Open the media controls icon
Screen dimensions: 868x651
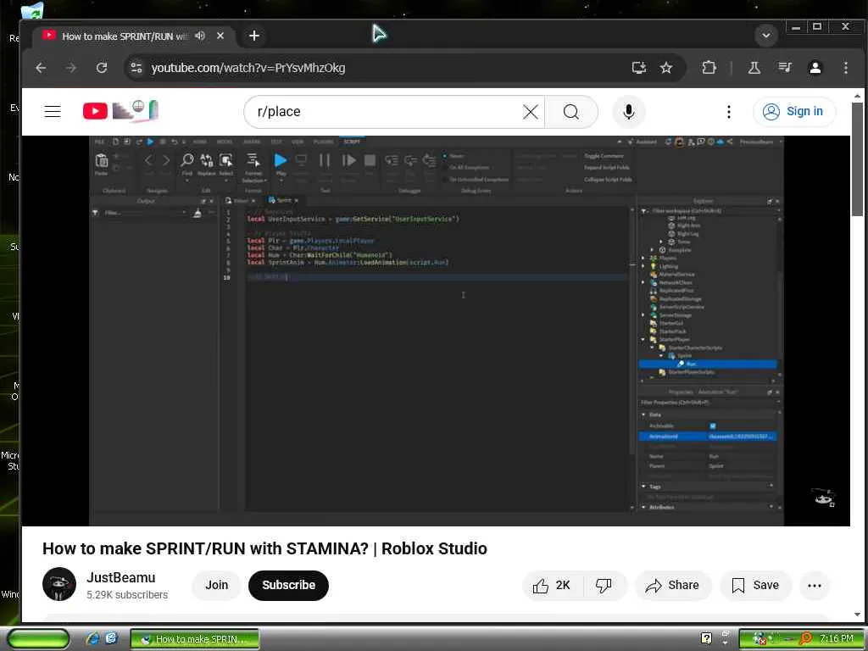tap(784, 68)
